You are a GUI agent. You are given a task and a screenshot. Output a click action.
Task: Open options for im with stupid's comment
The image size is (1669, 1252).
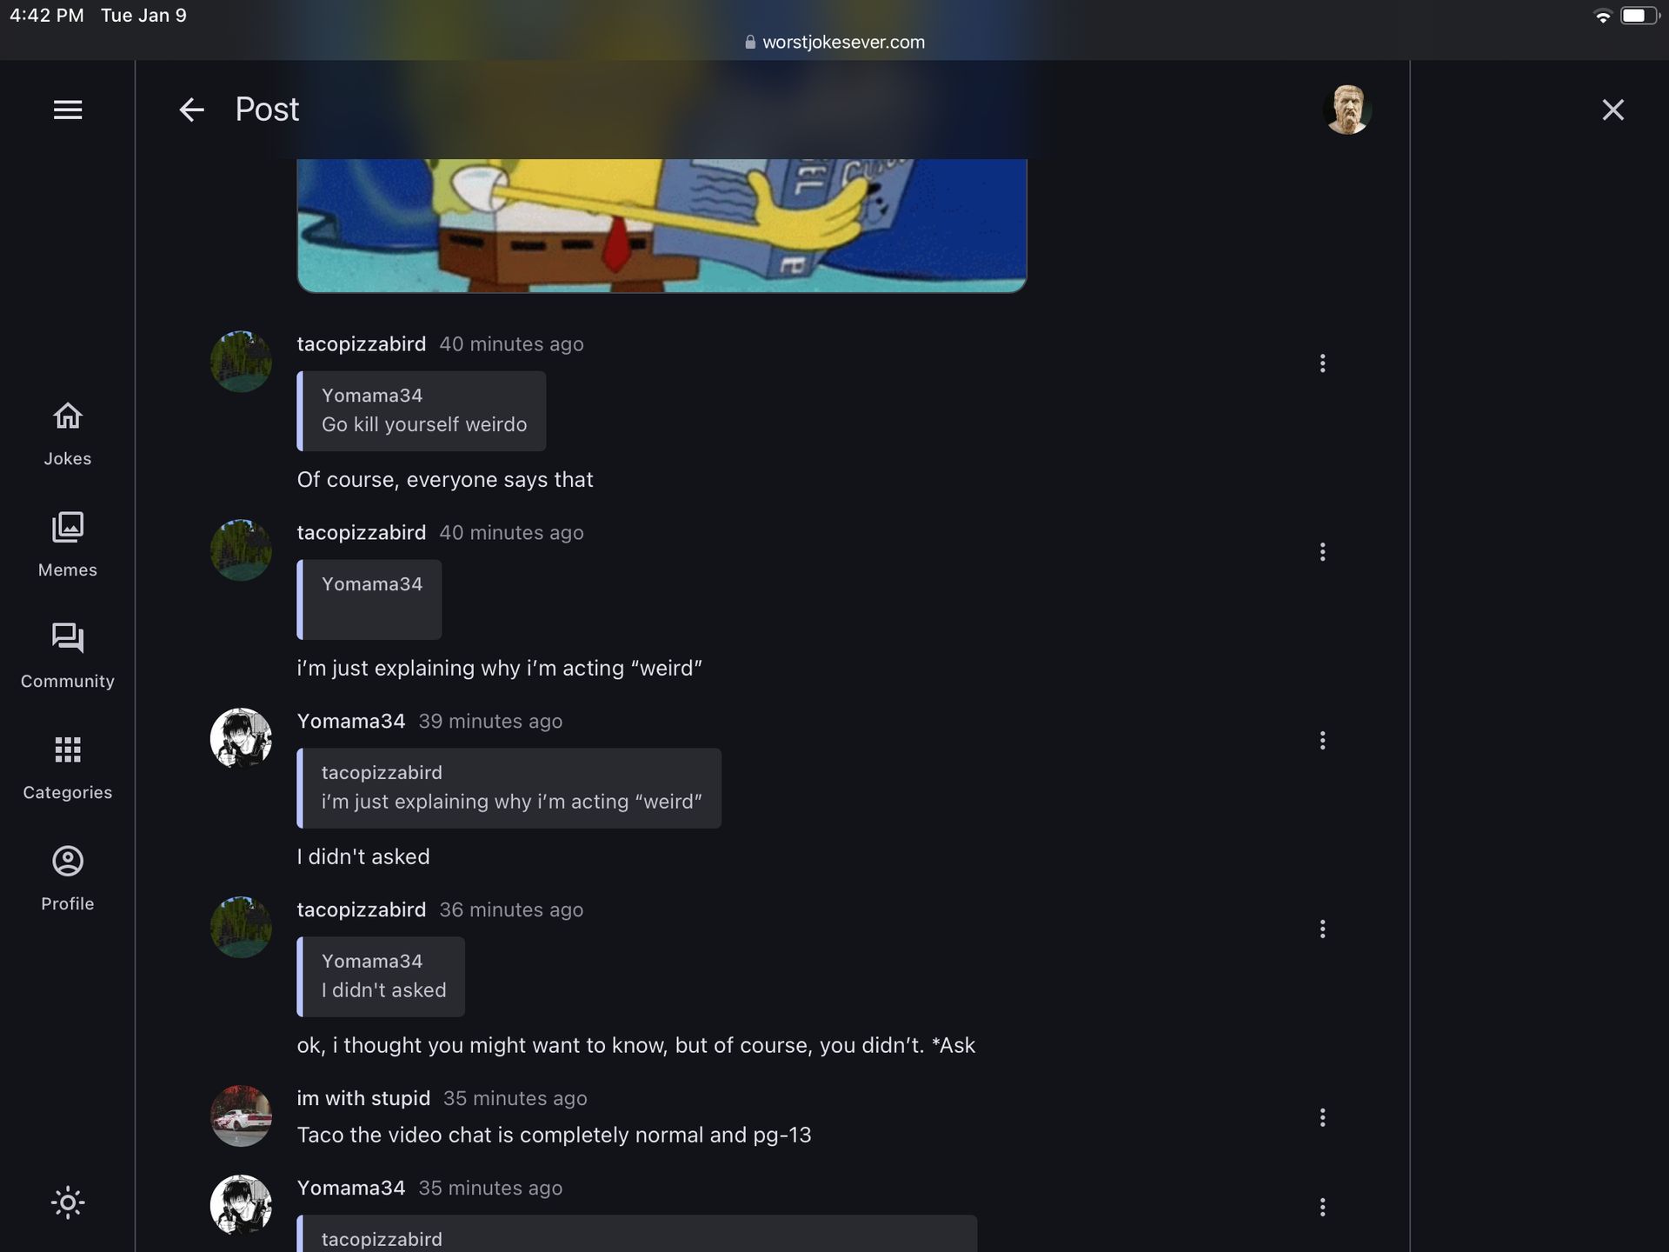(x=1322, y=1118)
